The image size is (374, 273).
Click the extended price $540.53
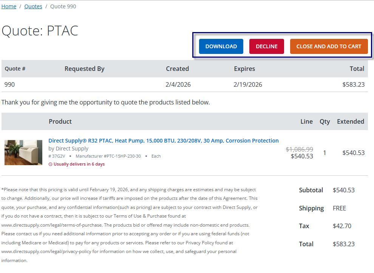(354, 153)
